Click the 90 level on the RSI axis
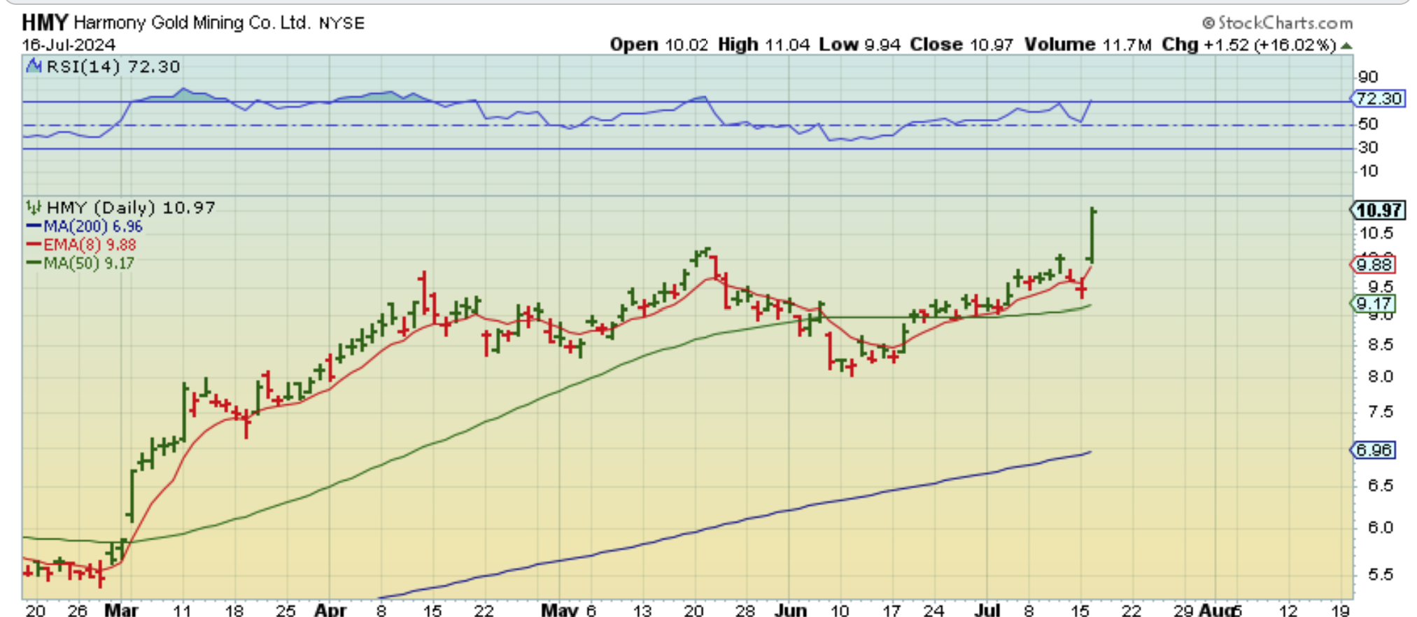 [x=1367, y=77]
